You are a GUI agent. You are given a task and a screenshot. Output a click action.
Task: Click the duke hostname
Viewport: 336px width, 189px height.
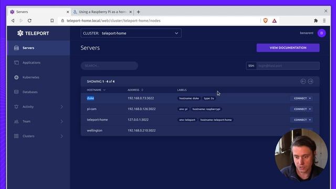click(x=90, y=98)
